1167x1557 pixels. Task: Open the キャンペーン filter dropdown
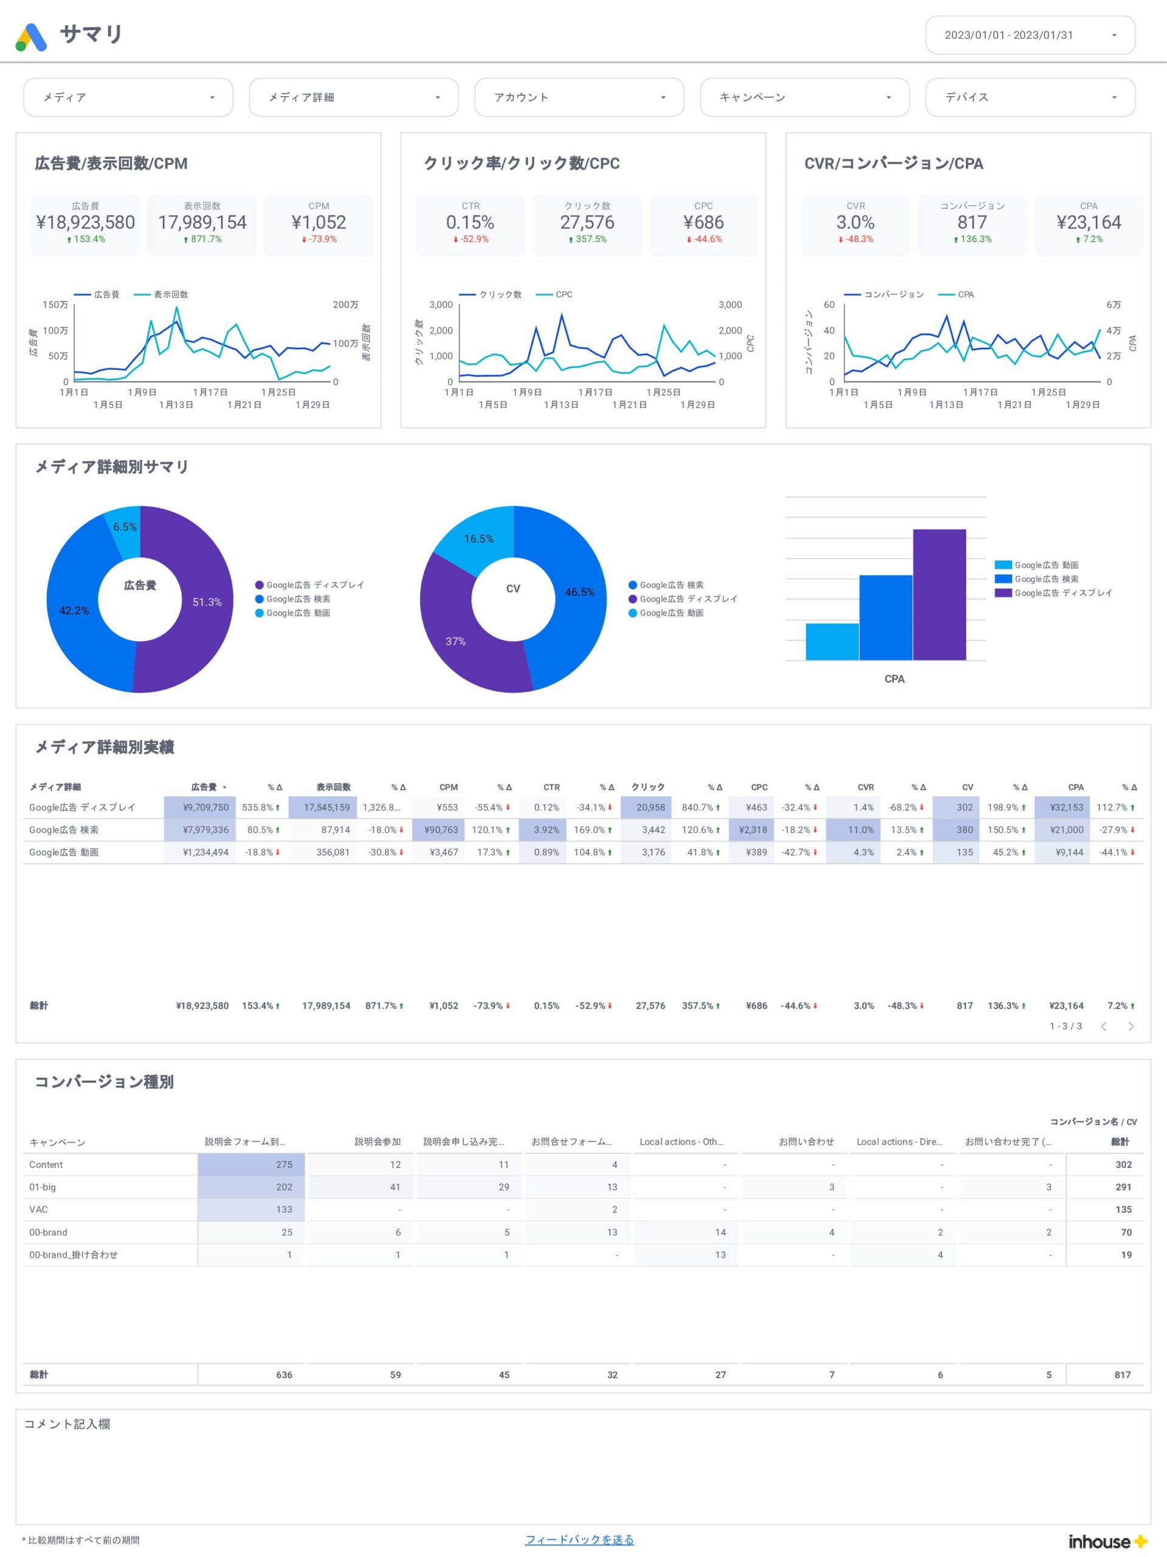[805, 97]
